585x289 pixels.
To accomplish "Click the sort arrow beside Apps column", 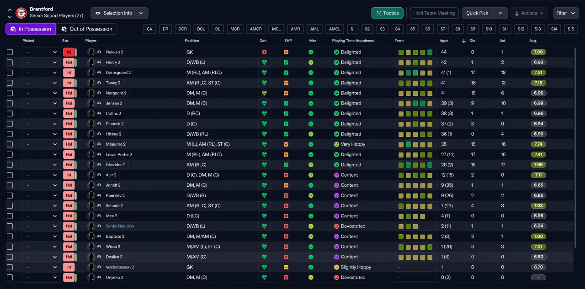I will pos(464,41).
